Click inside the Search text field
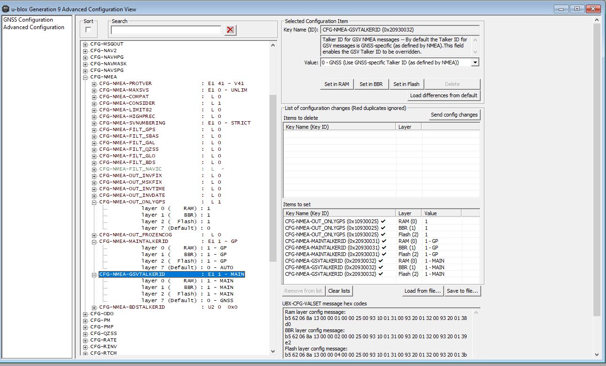606x366 pixels. [x=166, y=30]
